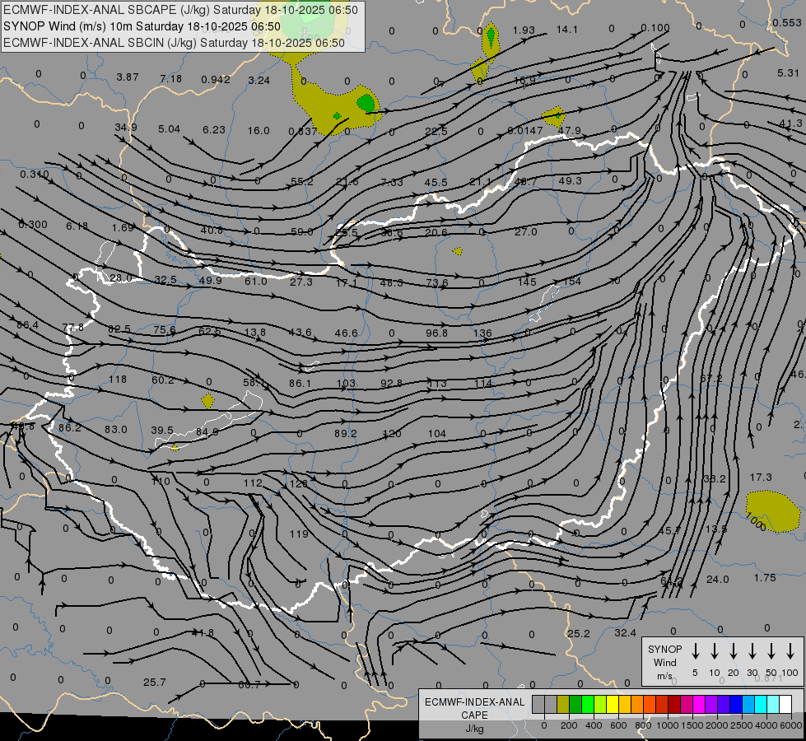806x741 pixels.
Task: Click the map value 89.2
Action: (346, 434)
